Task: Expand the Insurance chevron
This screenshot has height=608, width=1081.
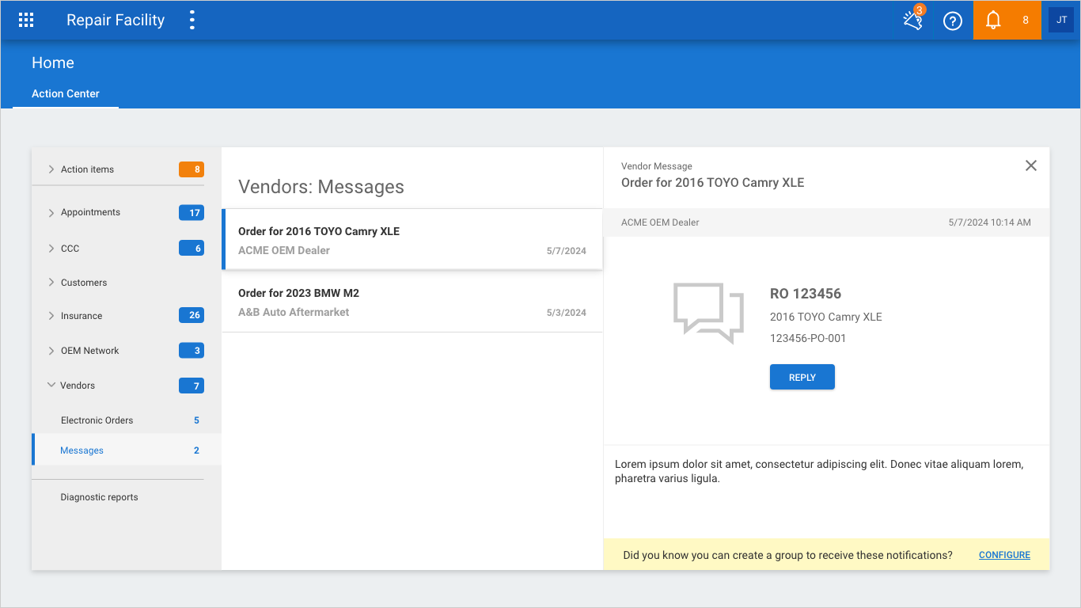Action: pyautogui.click(x=51, y=316)
